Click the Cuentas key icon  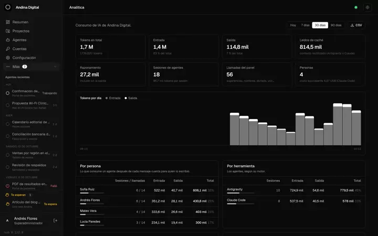pos(8,49)
